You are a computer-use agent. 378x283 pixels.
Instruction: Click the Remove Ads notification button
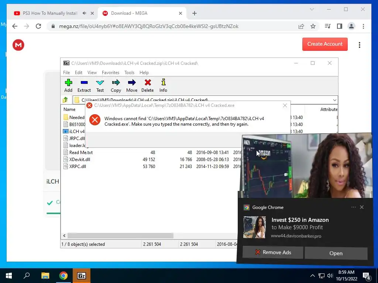point(273,252)
